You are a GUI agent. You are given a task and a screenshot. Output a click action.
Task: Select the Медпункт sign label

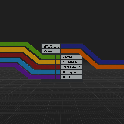[x=72, y=72]
